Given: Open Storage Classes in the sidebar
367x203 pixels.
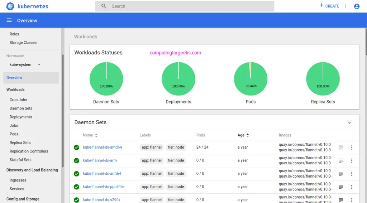Looking at the screenshot, I should [23, 43].
